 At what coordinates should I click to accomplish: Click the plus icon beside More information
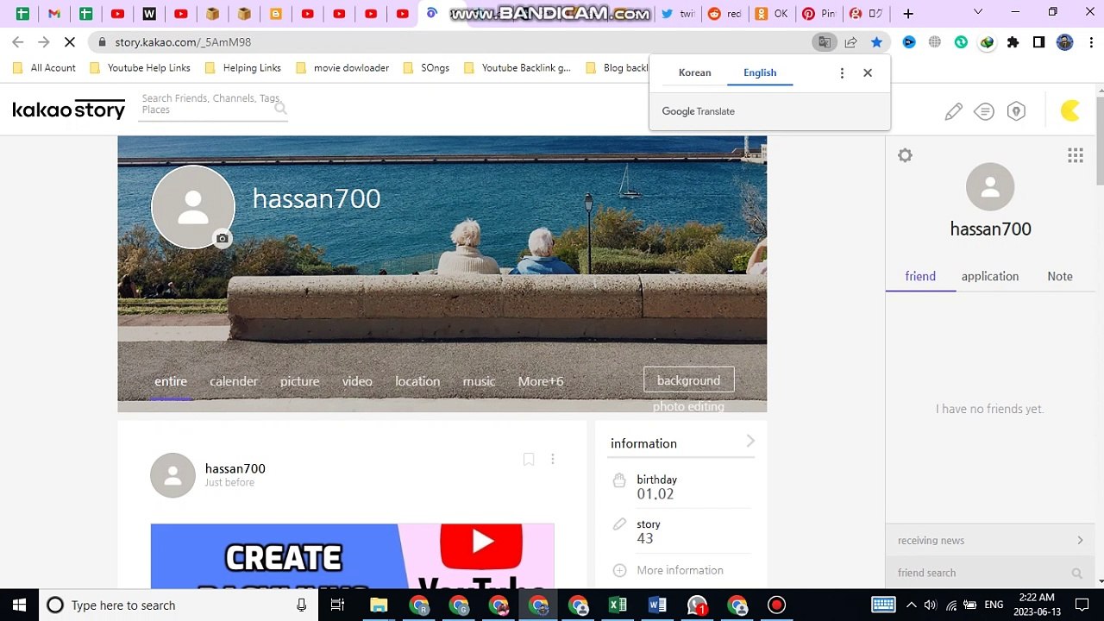click(x=619, y=570)
